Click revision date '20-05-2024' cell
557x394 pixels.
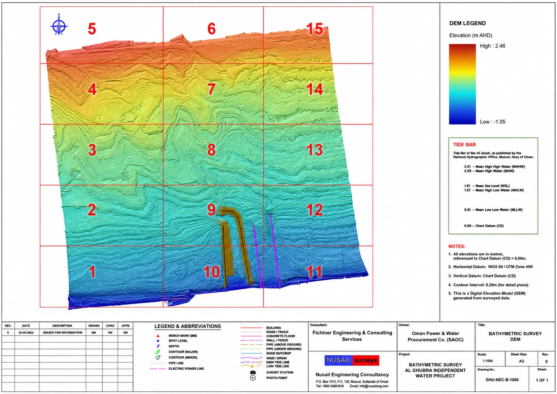pos(26,332)
